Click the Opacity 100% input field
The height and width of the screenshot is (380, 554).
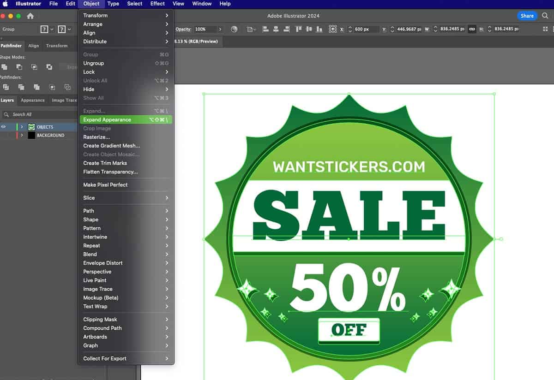(205, 29)
